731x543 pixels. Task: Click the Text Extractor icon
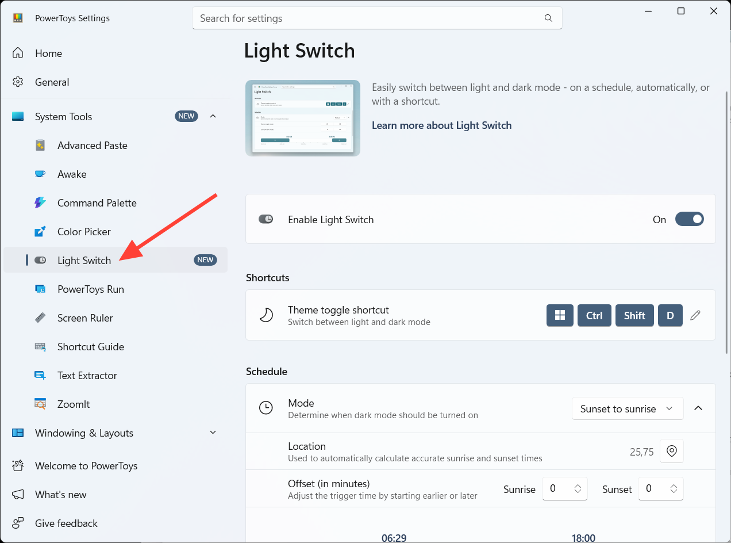(40, 376)
